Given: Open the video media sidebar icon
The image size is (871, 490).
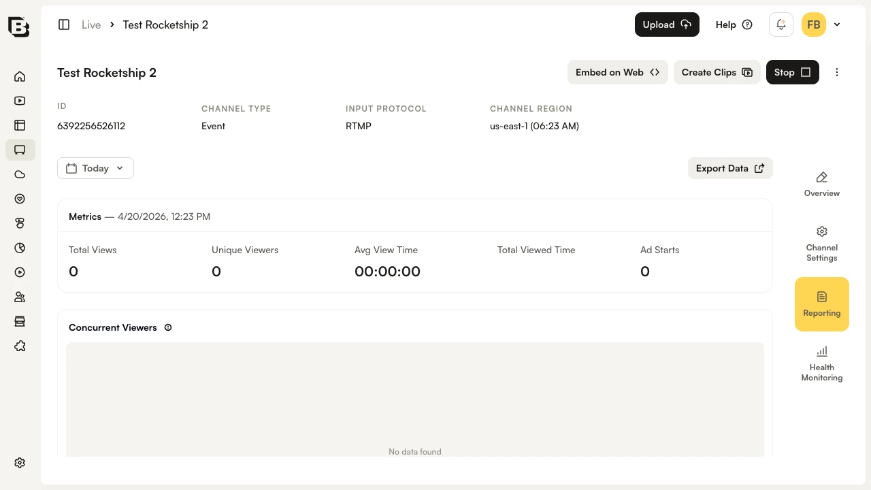Looking at the screenshot, I should tap(20, 101).
